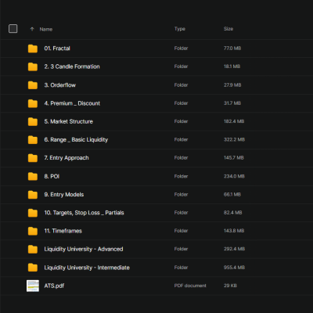
Task: Click the 10. Targets, Stop Loss folder icon
Action: click(x=33, y=213)
